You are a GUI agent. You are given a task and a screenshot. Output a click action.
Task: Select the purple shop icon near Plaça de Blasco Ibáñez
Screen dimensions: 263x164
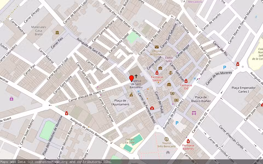pos(195,113)
